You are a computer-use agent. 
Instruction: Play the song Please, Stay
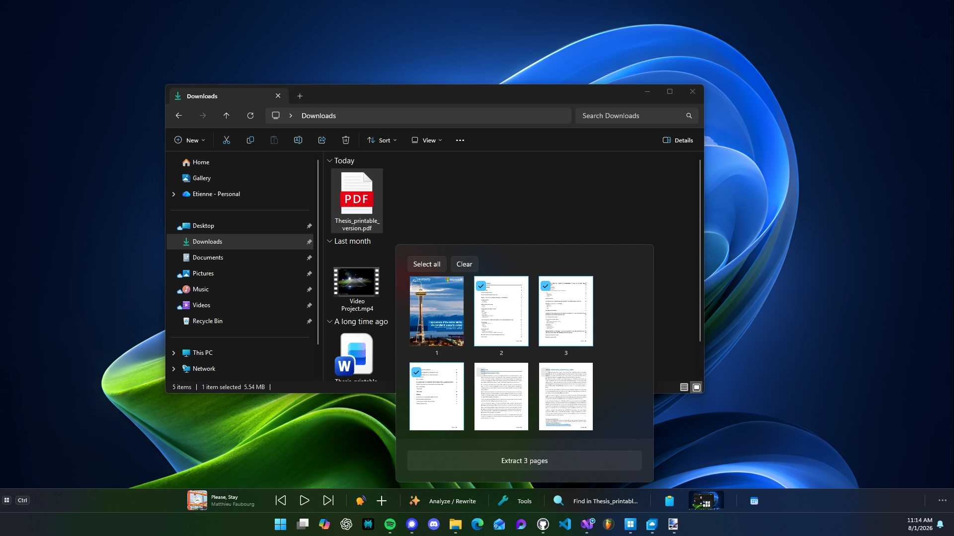305,501
